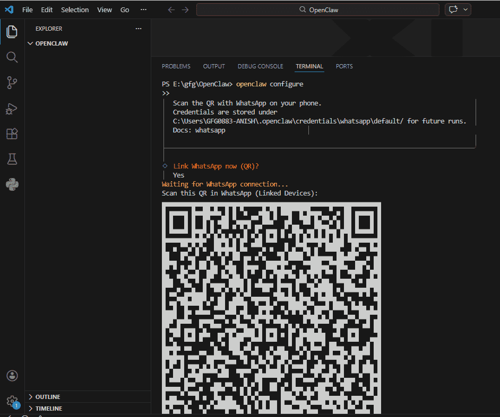Open the Testing flask view
Image resolution: width=500 pixels, height=417 pixels.
click(x=12, y=159)
